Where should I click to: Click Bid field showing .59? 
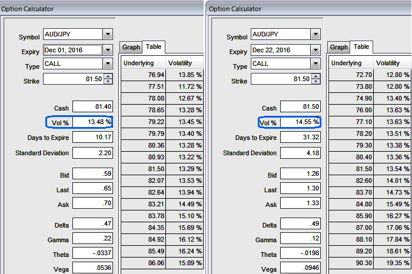pyautogui.click(x=93, y=173)
